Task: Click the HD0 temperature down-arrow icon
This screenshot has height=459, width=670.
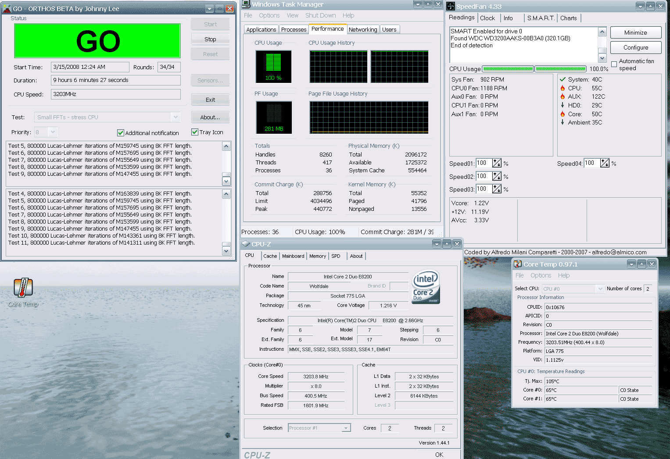Action: point(563,105)
